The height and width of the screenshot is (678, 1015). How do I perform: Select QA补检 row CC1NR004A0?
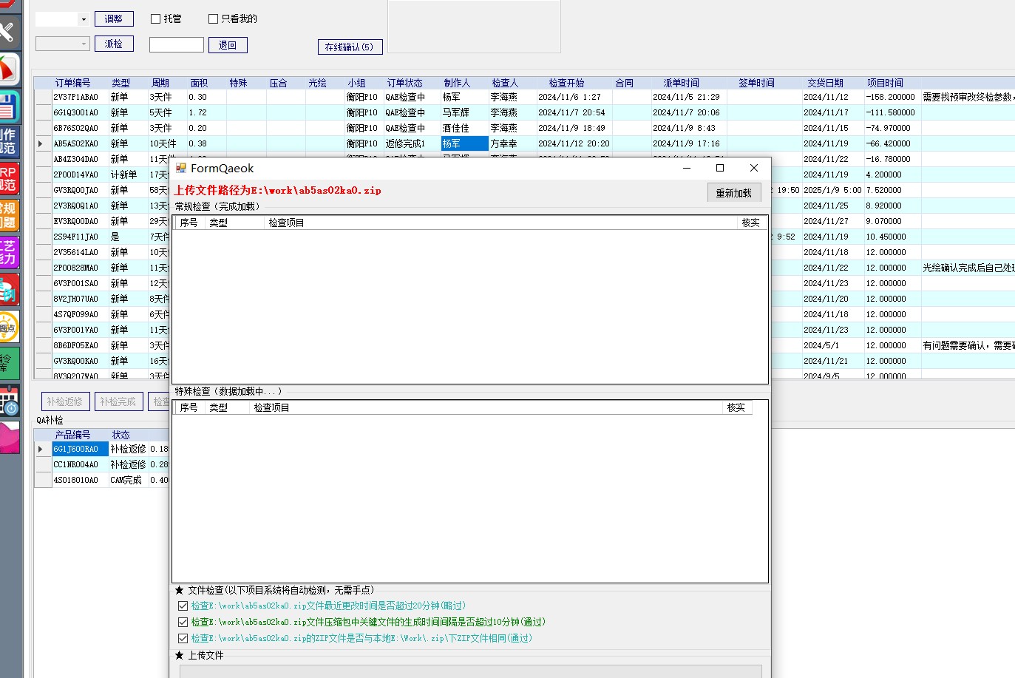[75, 464]
